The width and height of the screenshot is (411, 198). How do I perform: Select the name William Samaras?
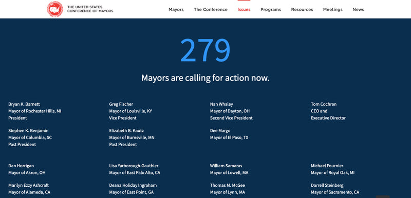(x=226, y=166)
